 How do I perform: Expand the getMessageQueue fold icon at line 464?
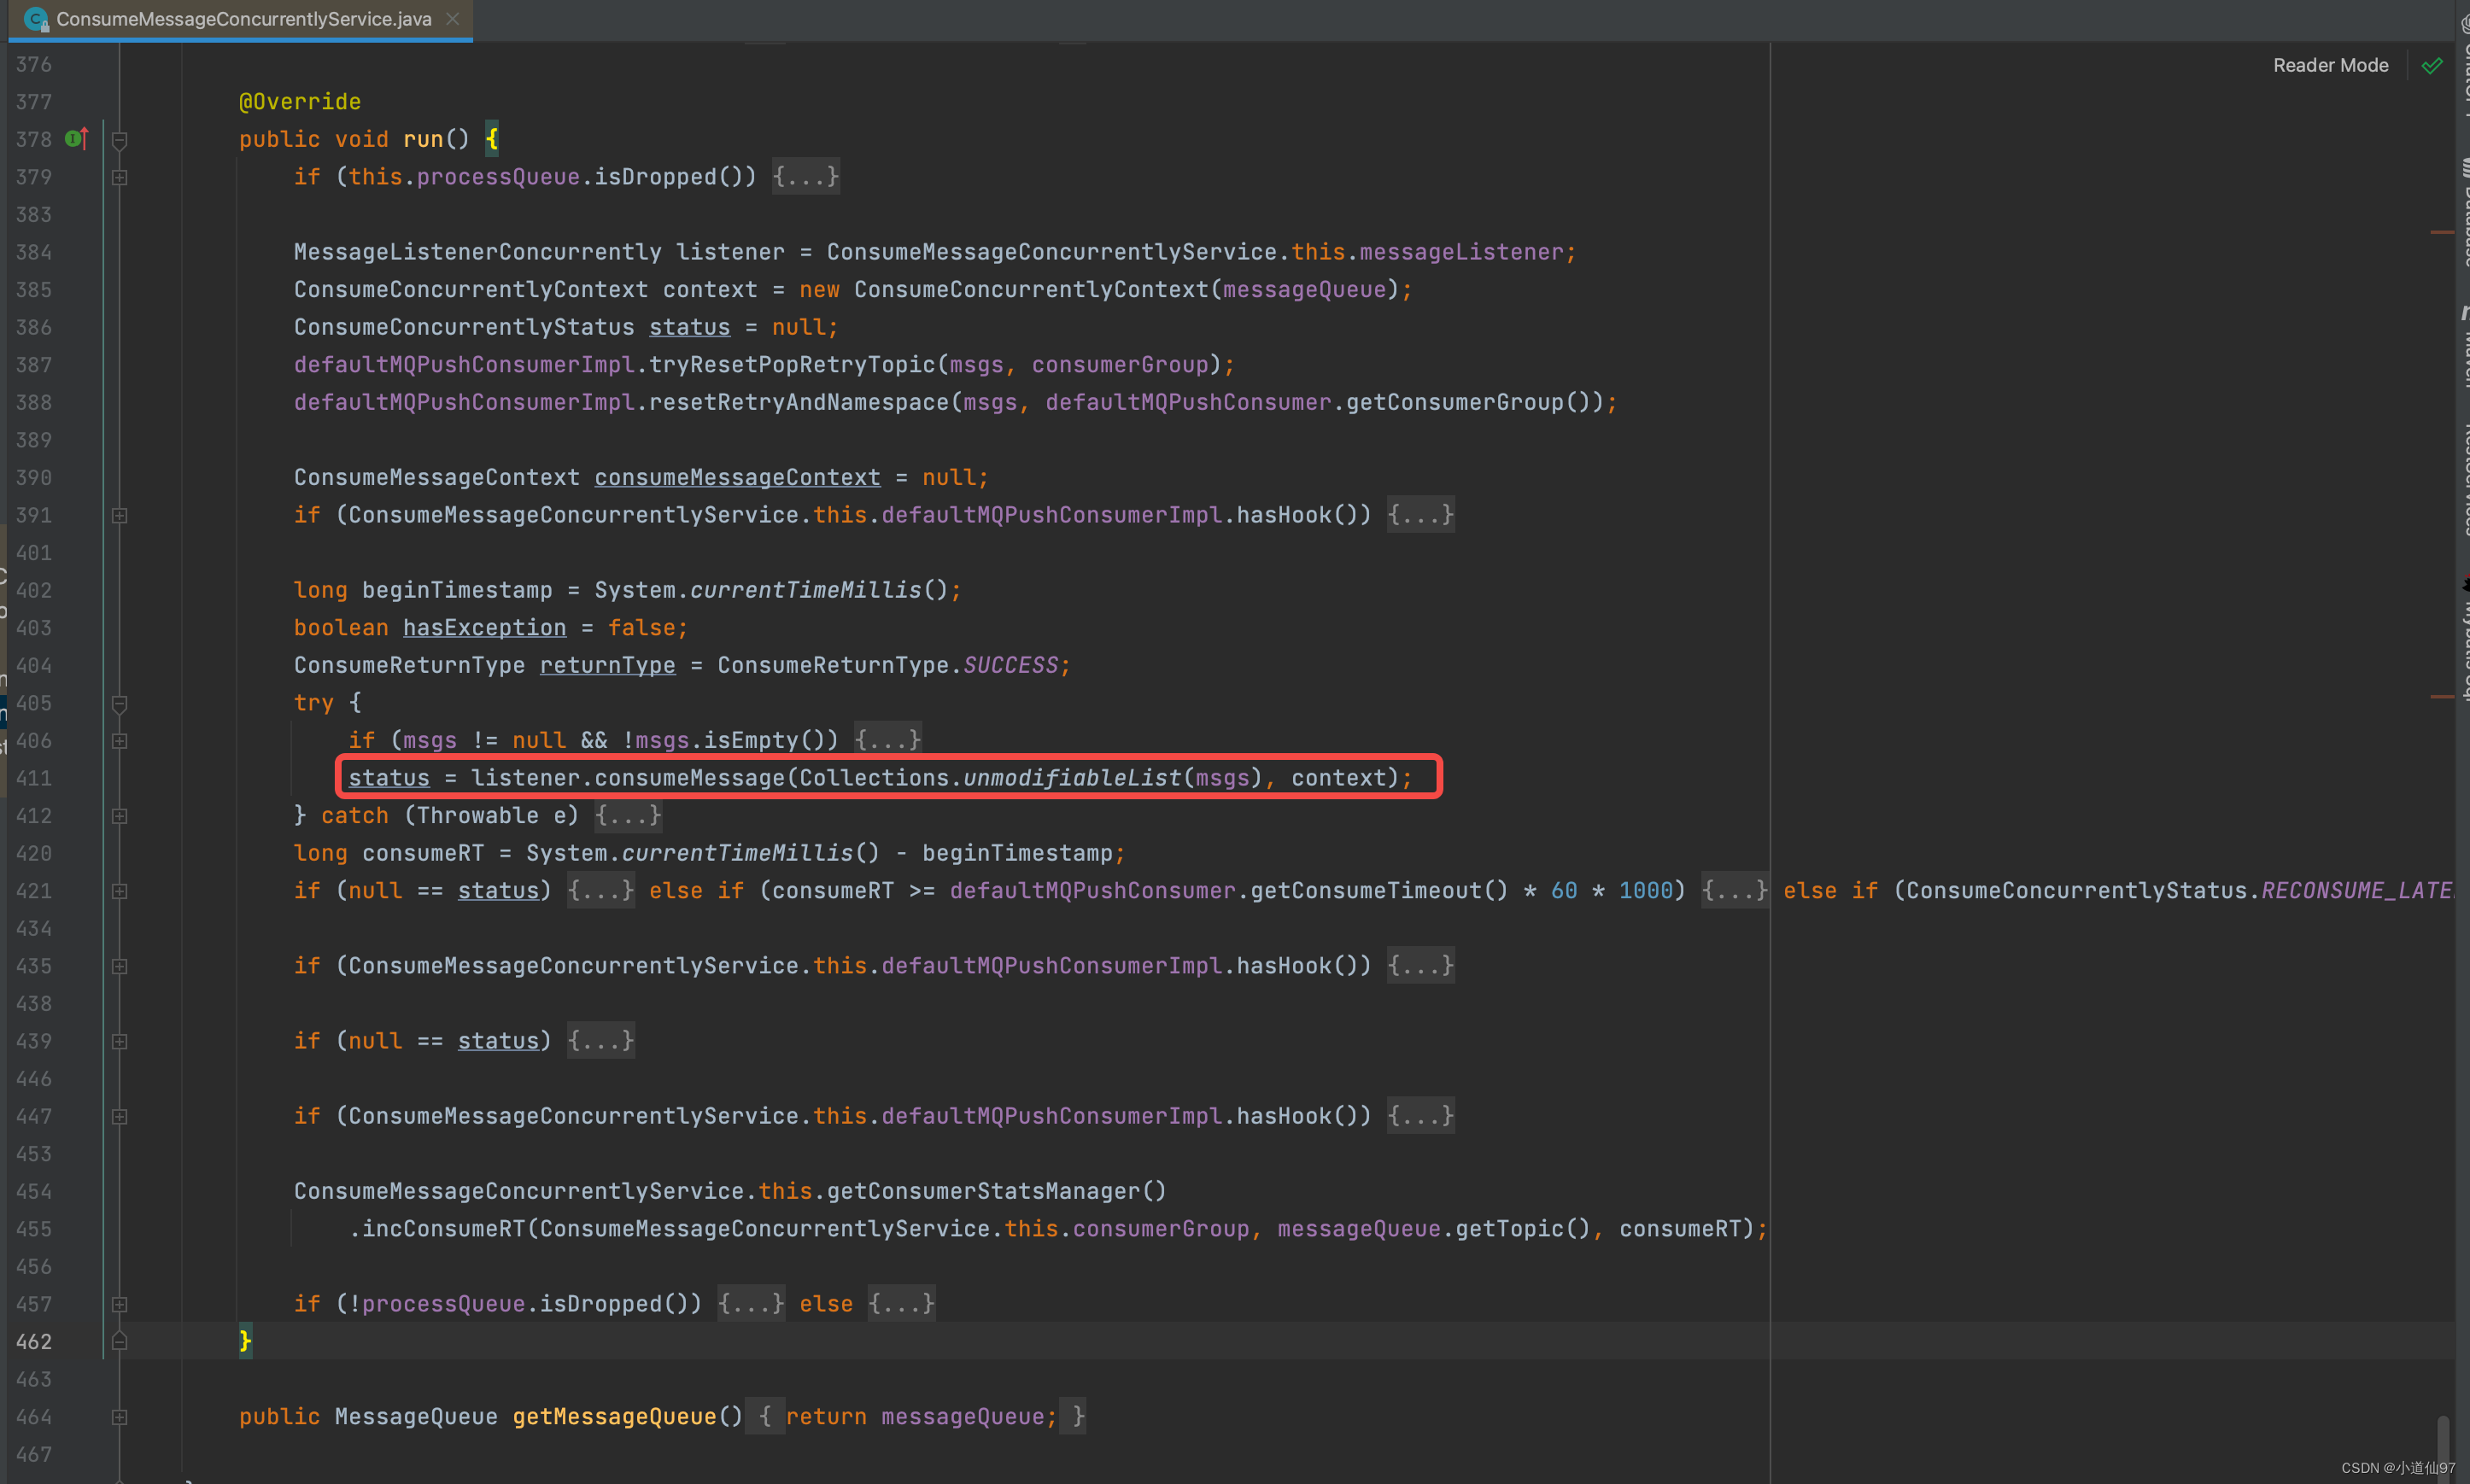(x=119, y=1417)
